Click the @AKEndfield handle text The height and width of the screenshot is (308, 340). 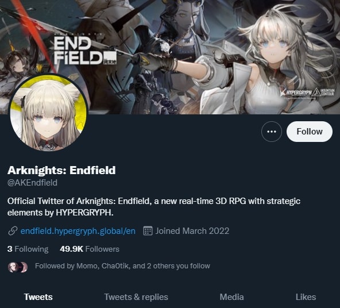(x=32, y=183)
